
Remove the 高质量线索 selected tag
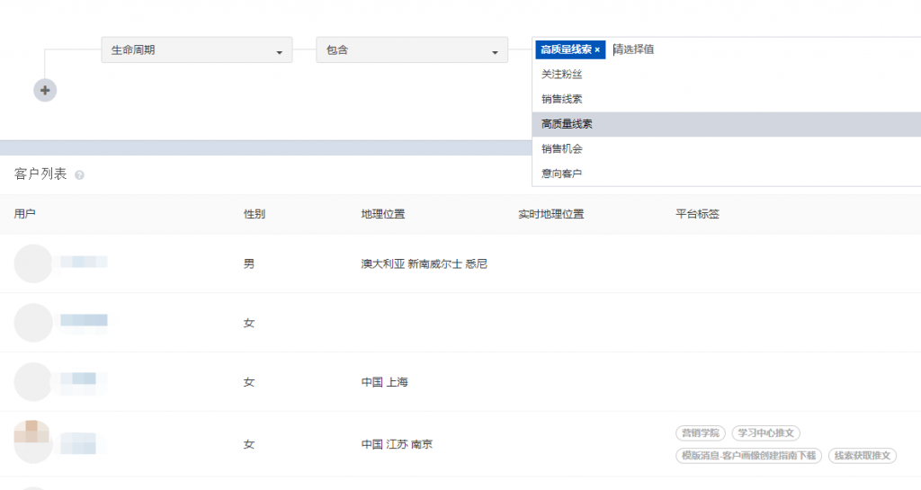pos(597,50)
